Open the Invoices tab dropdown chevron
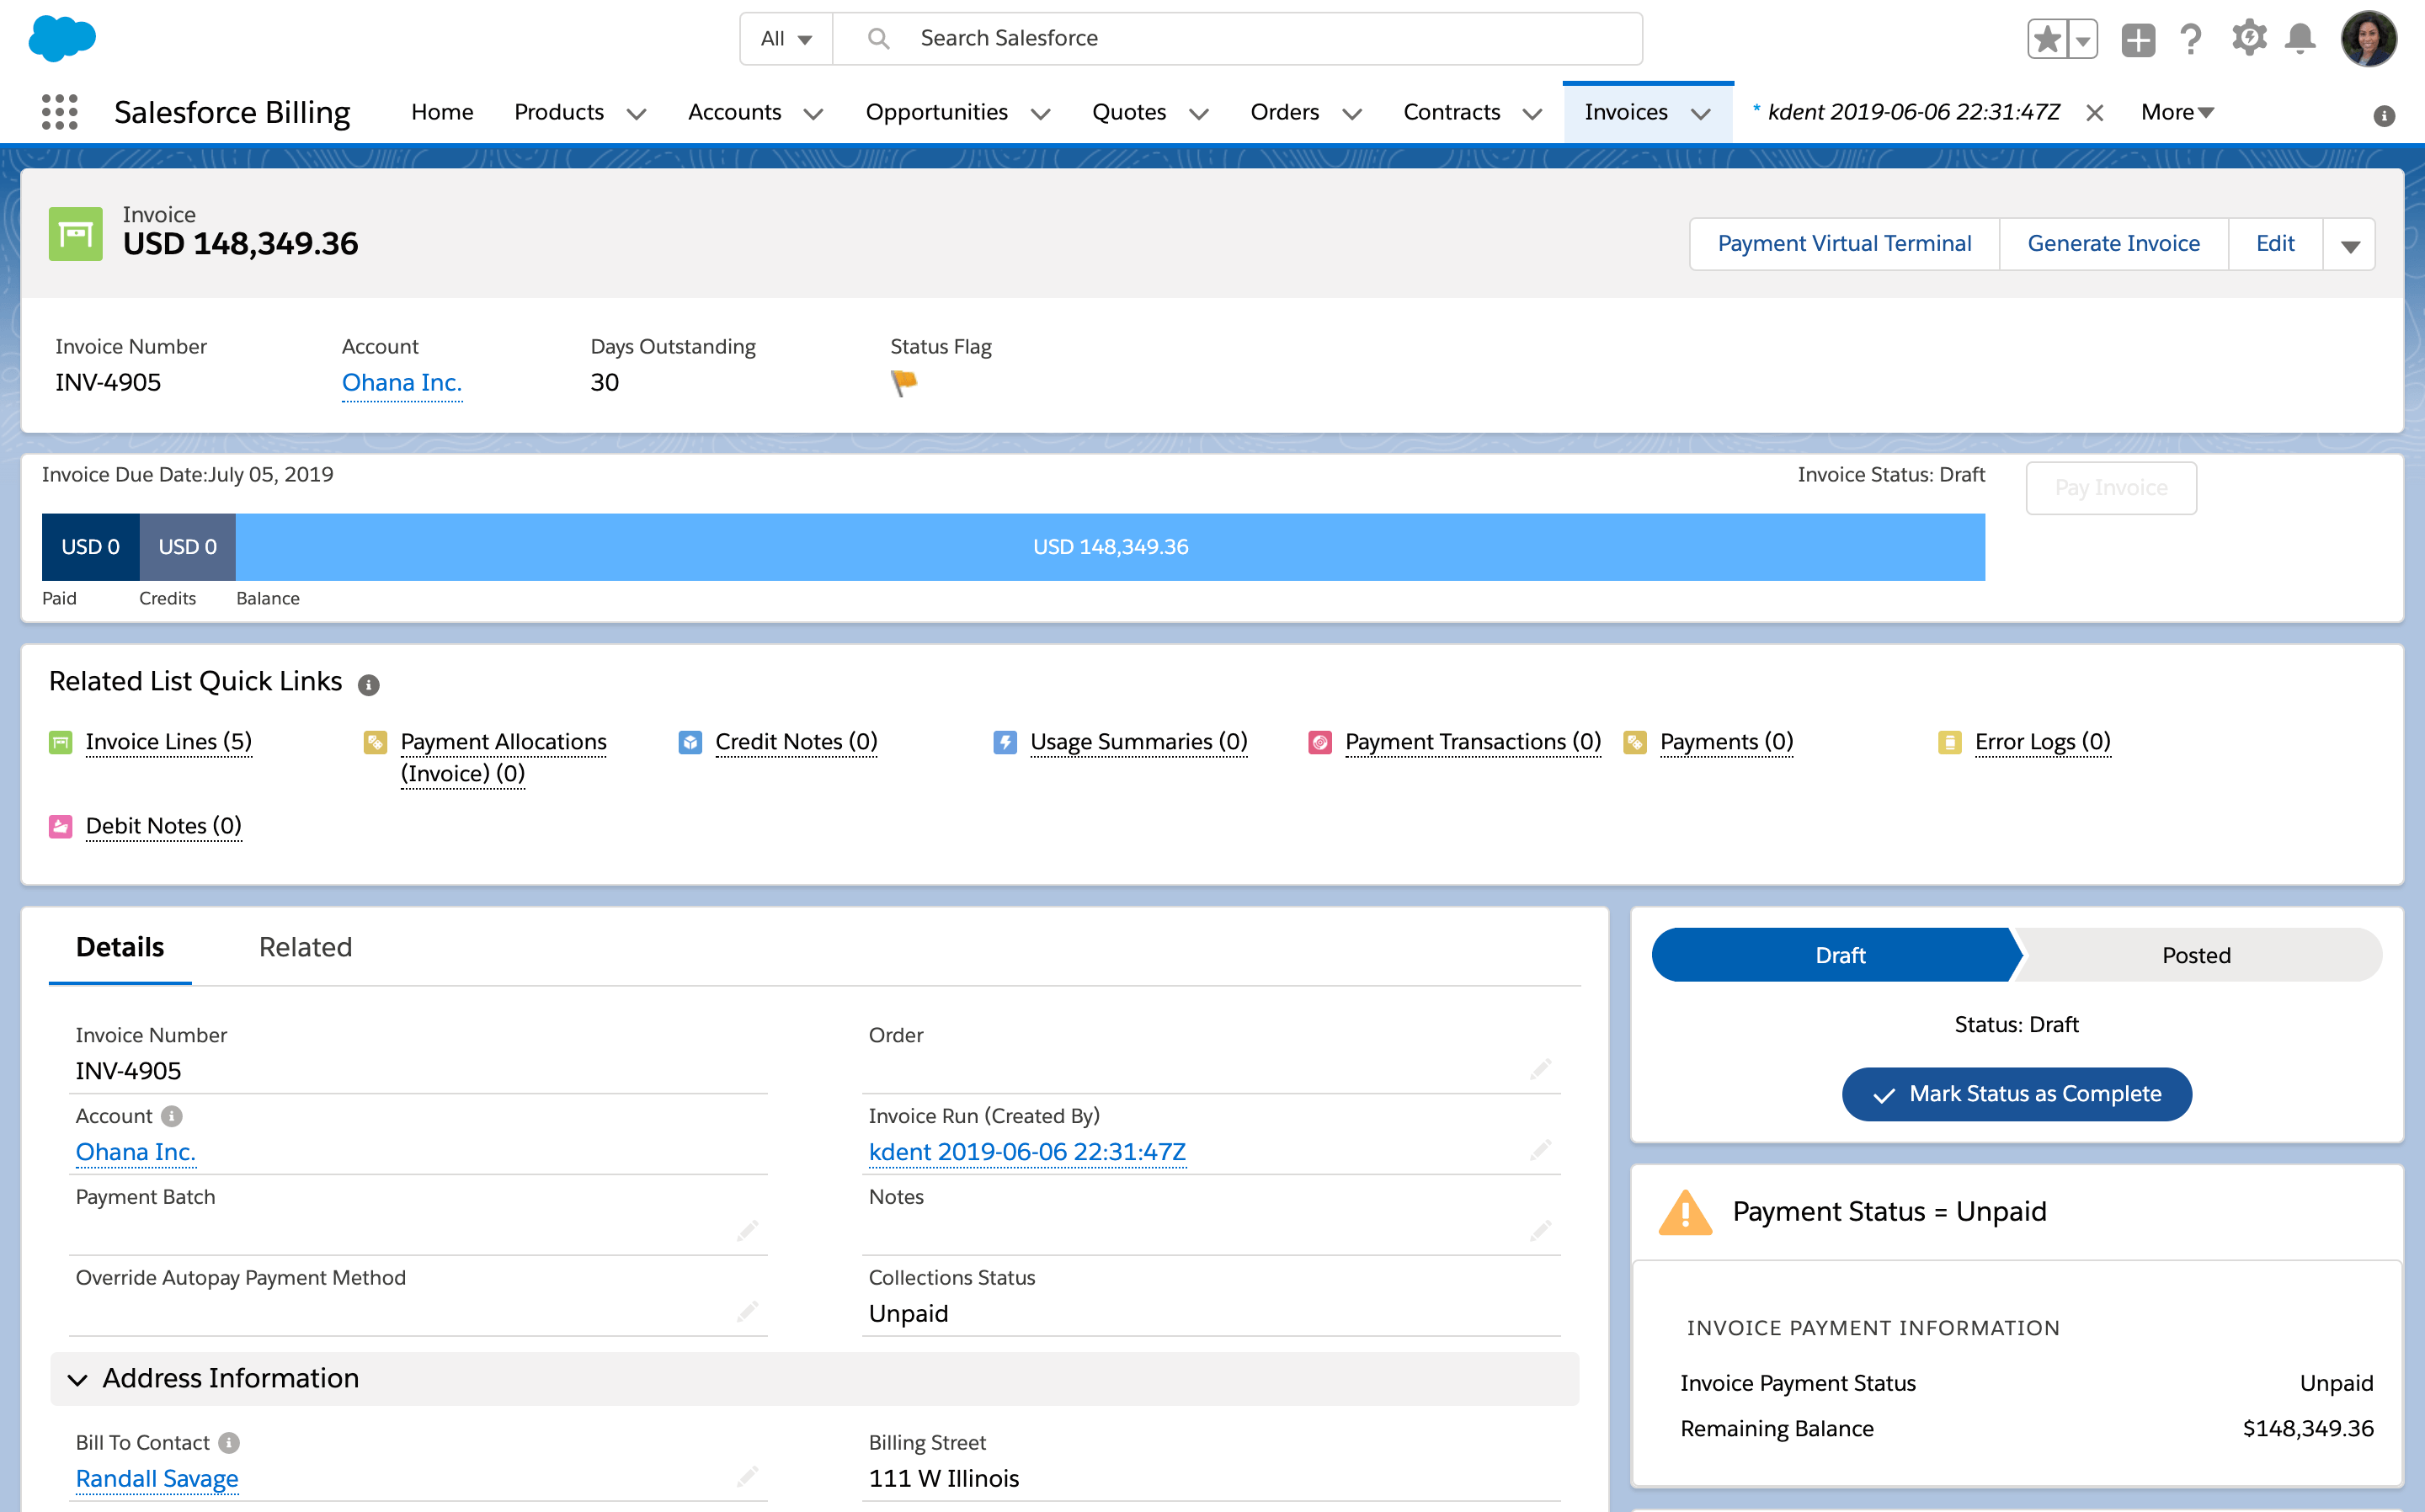2425x1512 pixels. click(x=1703, y=113)
